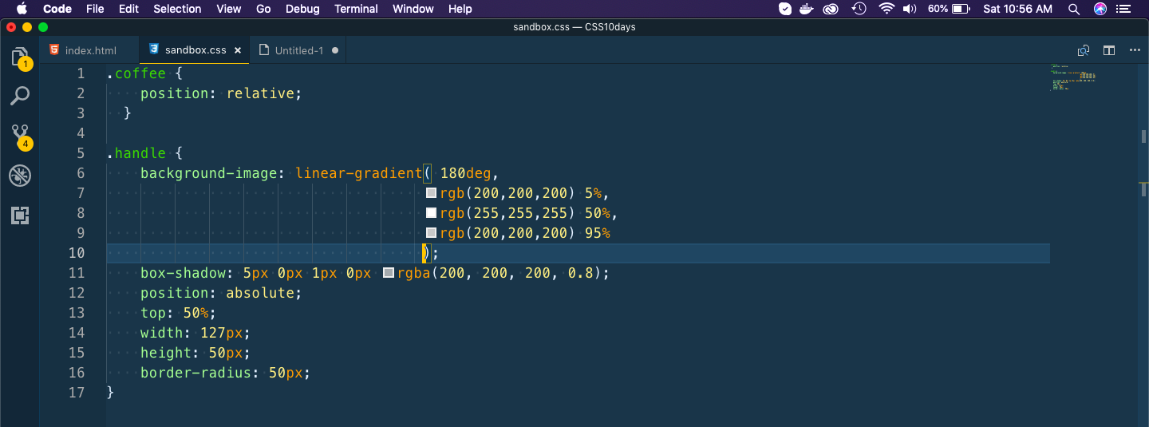Open the View menu

pyautogui.click(x=228, y=9)
